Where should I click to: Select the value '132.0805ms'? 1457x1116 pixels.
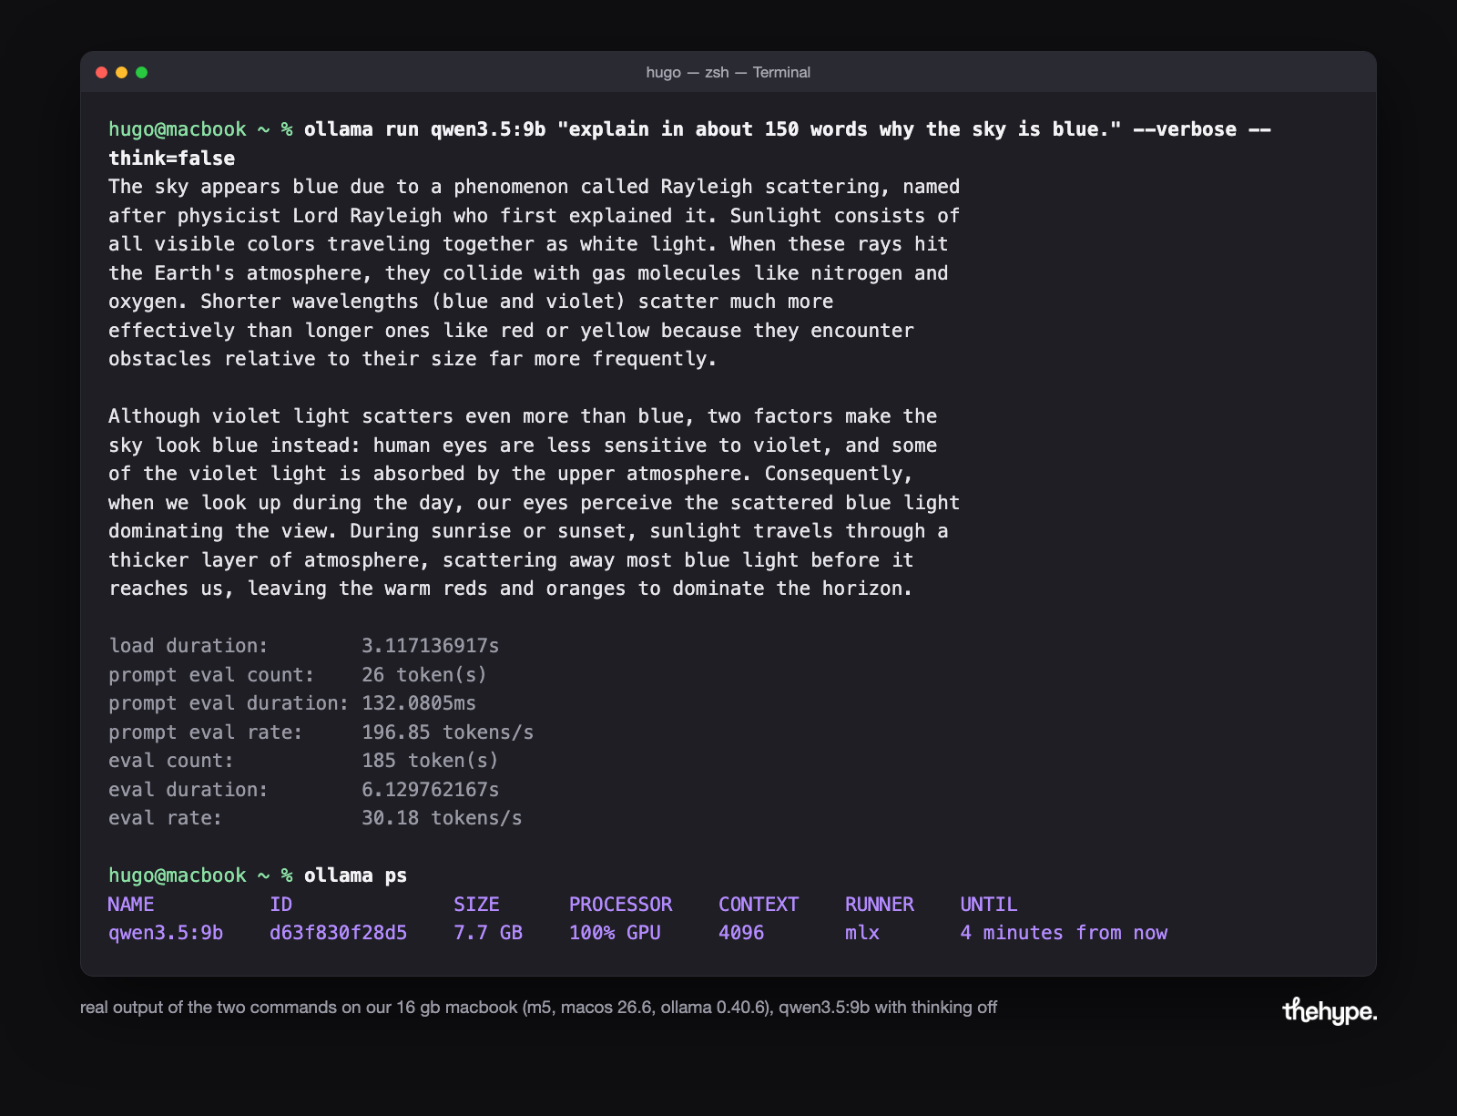pyautogui.click(x=419, y=703)
